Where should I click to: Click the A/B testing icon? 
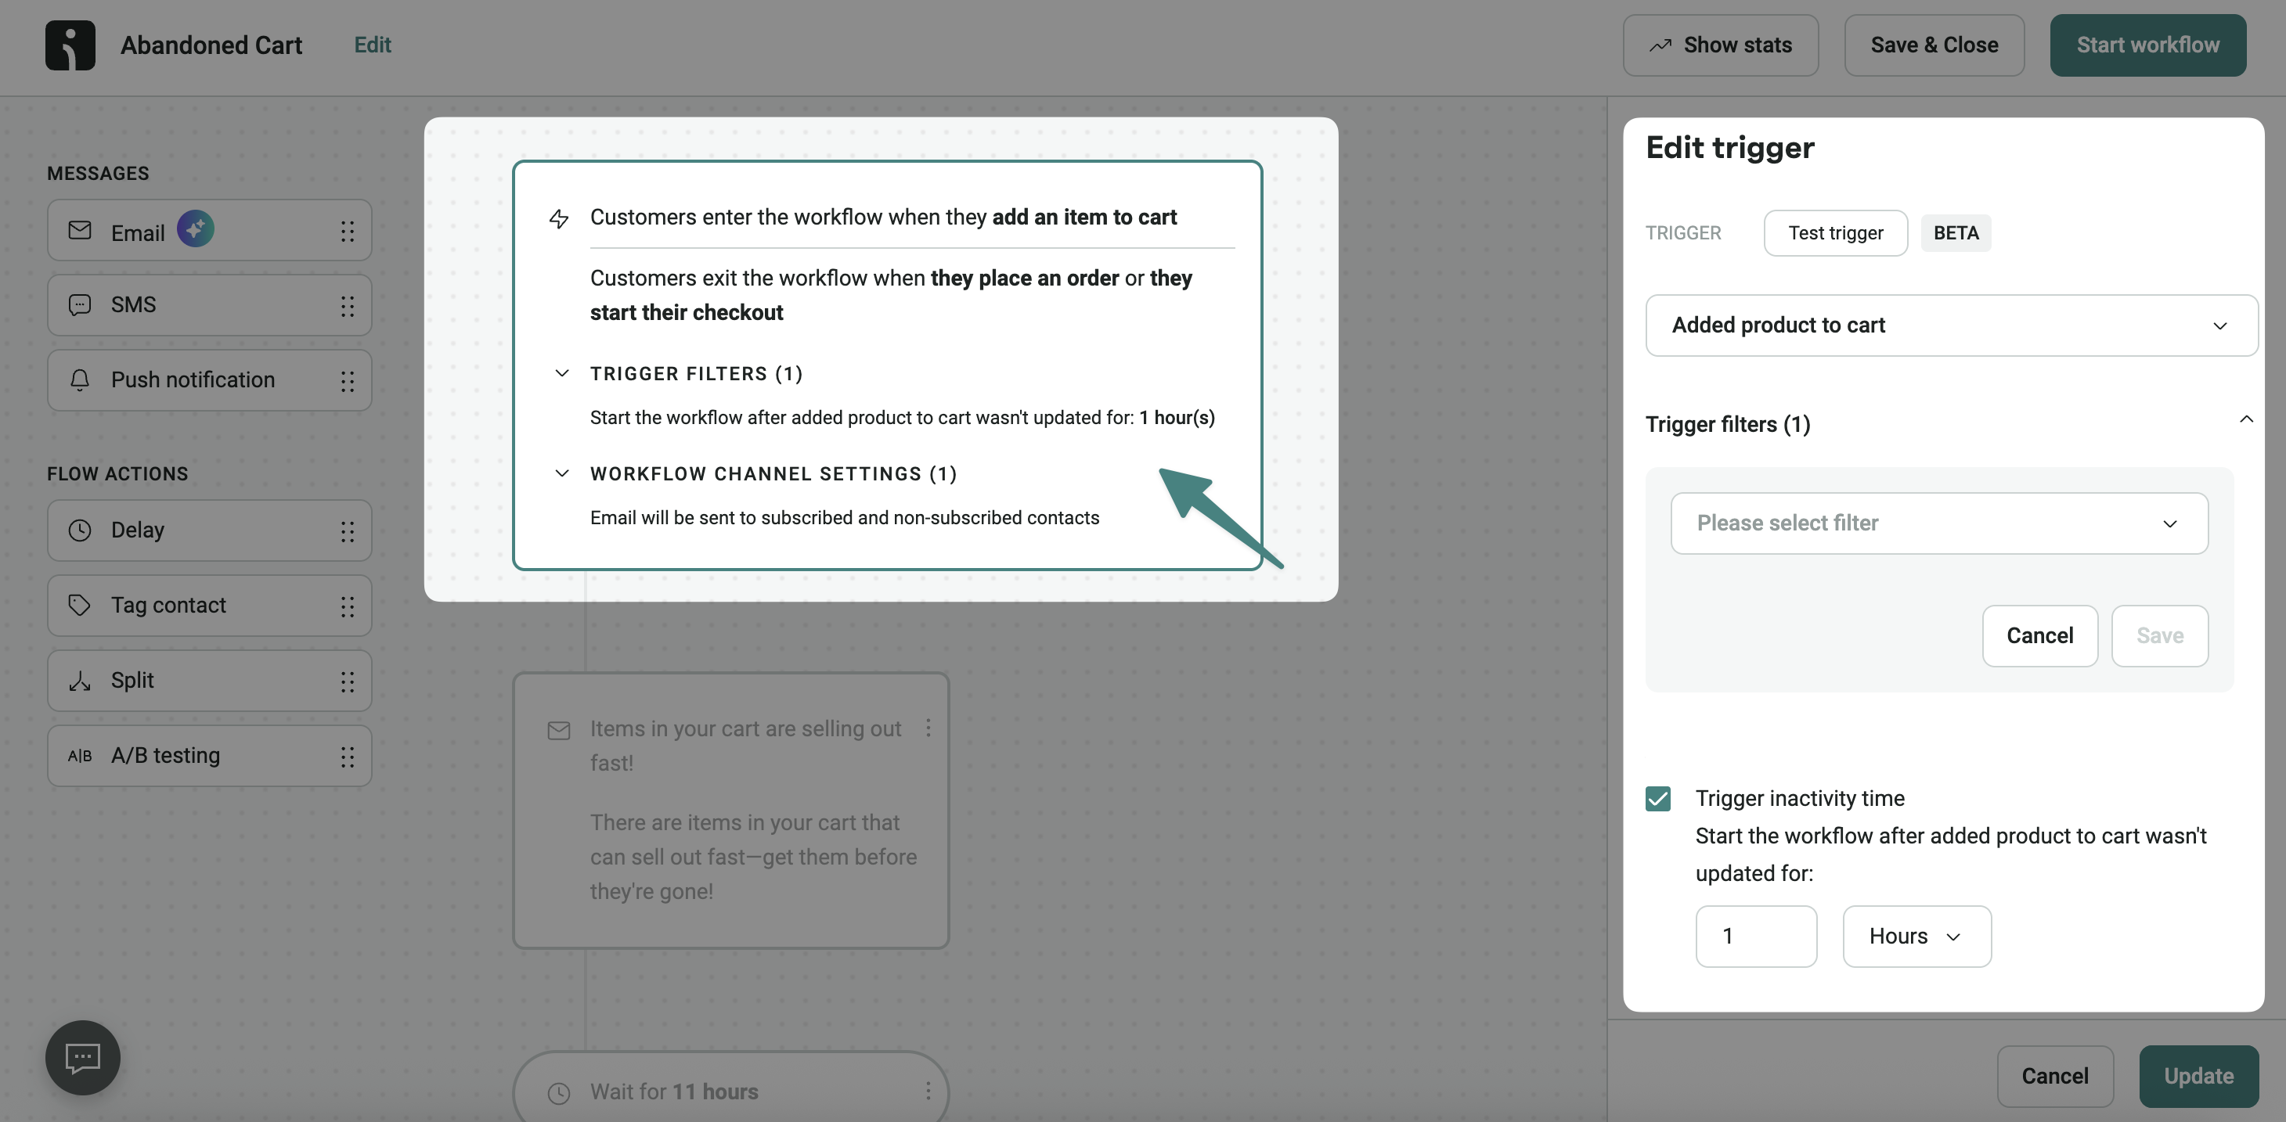pos(79,756)
